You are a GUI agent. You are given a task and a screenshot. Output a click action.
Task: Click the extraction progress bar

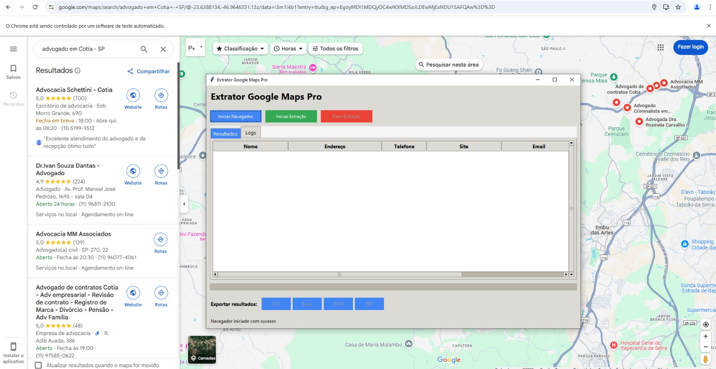[x=393, y=287]
